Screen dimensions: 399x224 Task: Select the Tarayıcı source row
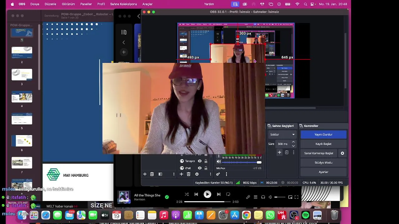pyautogui.click(x=194, y=161)
